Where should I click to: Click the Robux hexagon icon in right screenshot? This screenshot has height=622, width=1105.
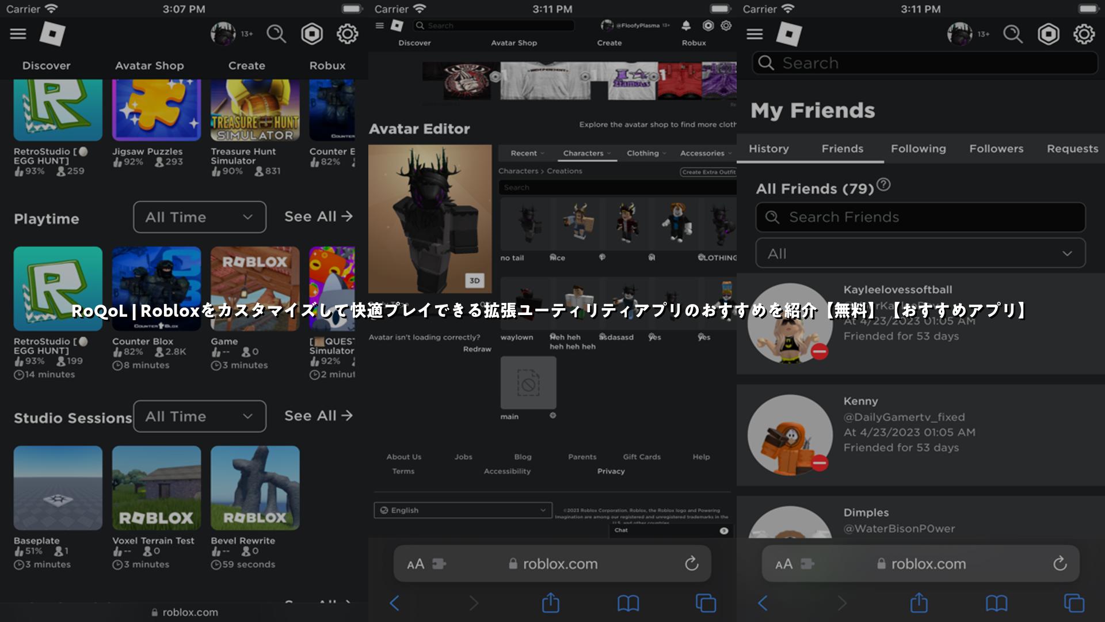click(1048, 34)
